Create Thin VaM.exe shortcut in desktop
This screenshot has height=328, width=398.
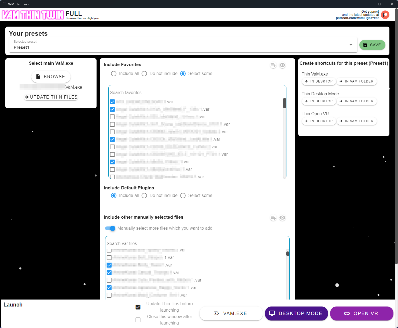point(319,81)
